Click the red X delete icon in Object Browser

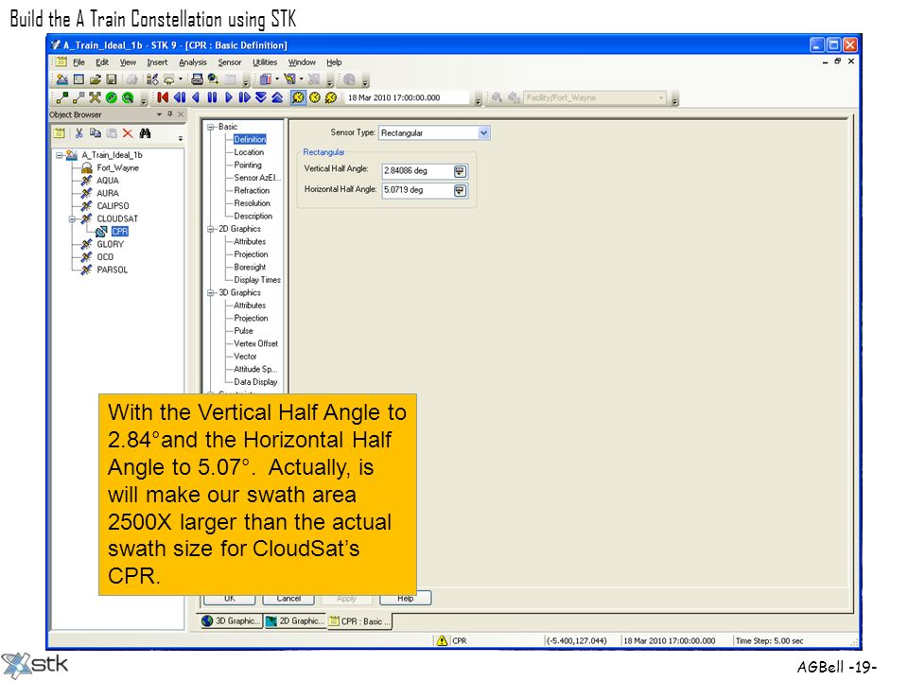[128, 133]
